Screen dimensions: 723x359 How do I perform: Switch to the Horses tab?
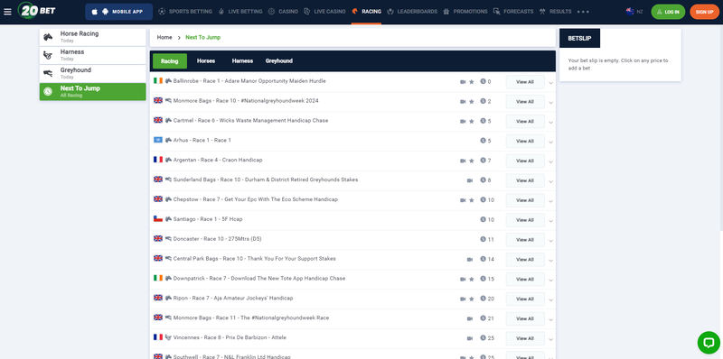(x=206, y=60)
